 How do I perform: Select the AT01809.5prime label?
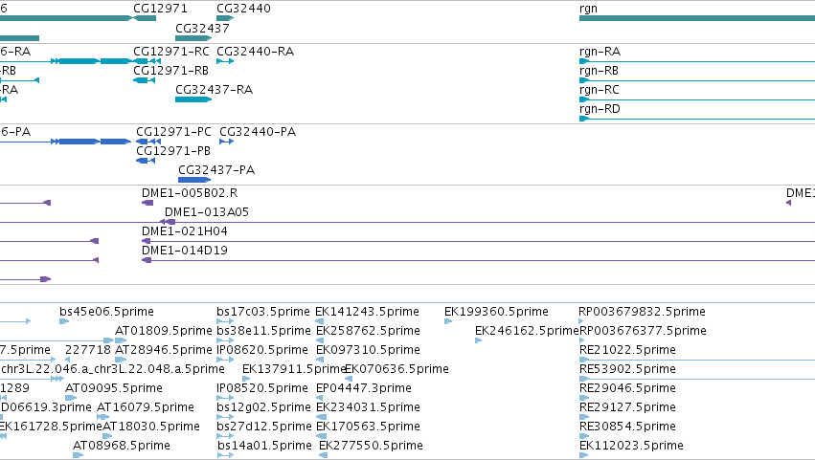pyautogui.click(x=163, y=331)
